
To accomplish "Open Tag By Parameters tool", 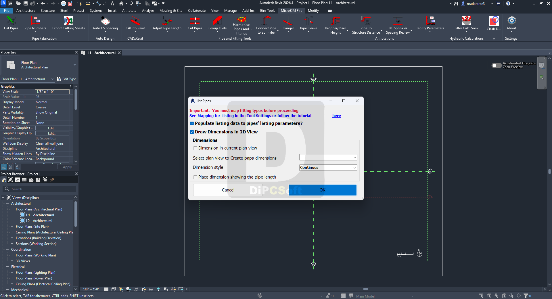I will pyautogui.click(x=430, y=23).
